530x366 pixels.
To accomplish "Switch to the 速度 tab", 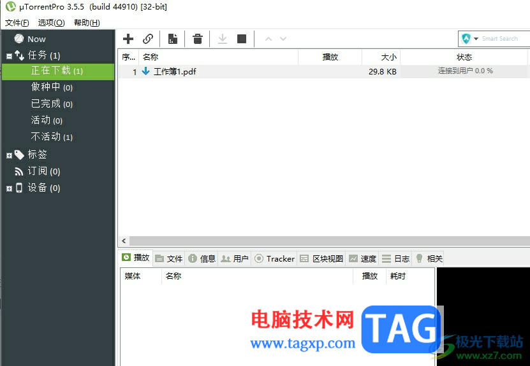I will (362, 258).
